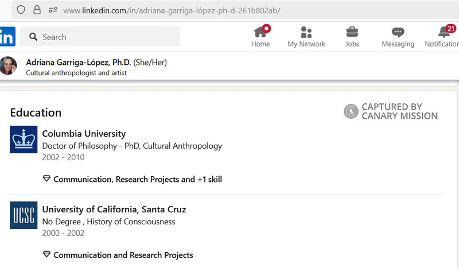Click Adriana Garriga-López profile photo
Viewport: 459px width, 268px height.
(x=8, y=65)
